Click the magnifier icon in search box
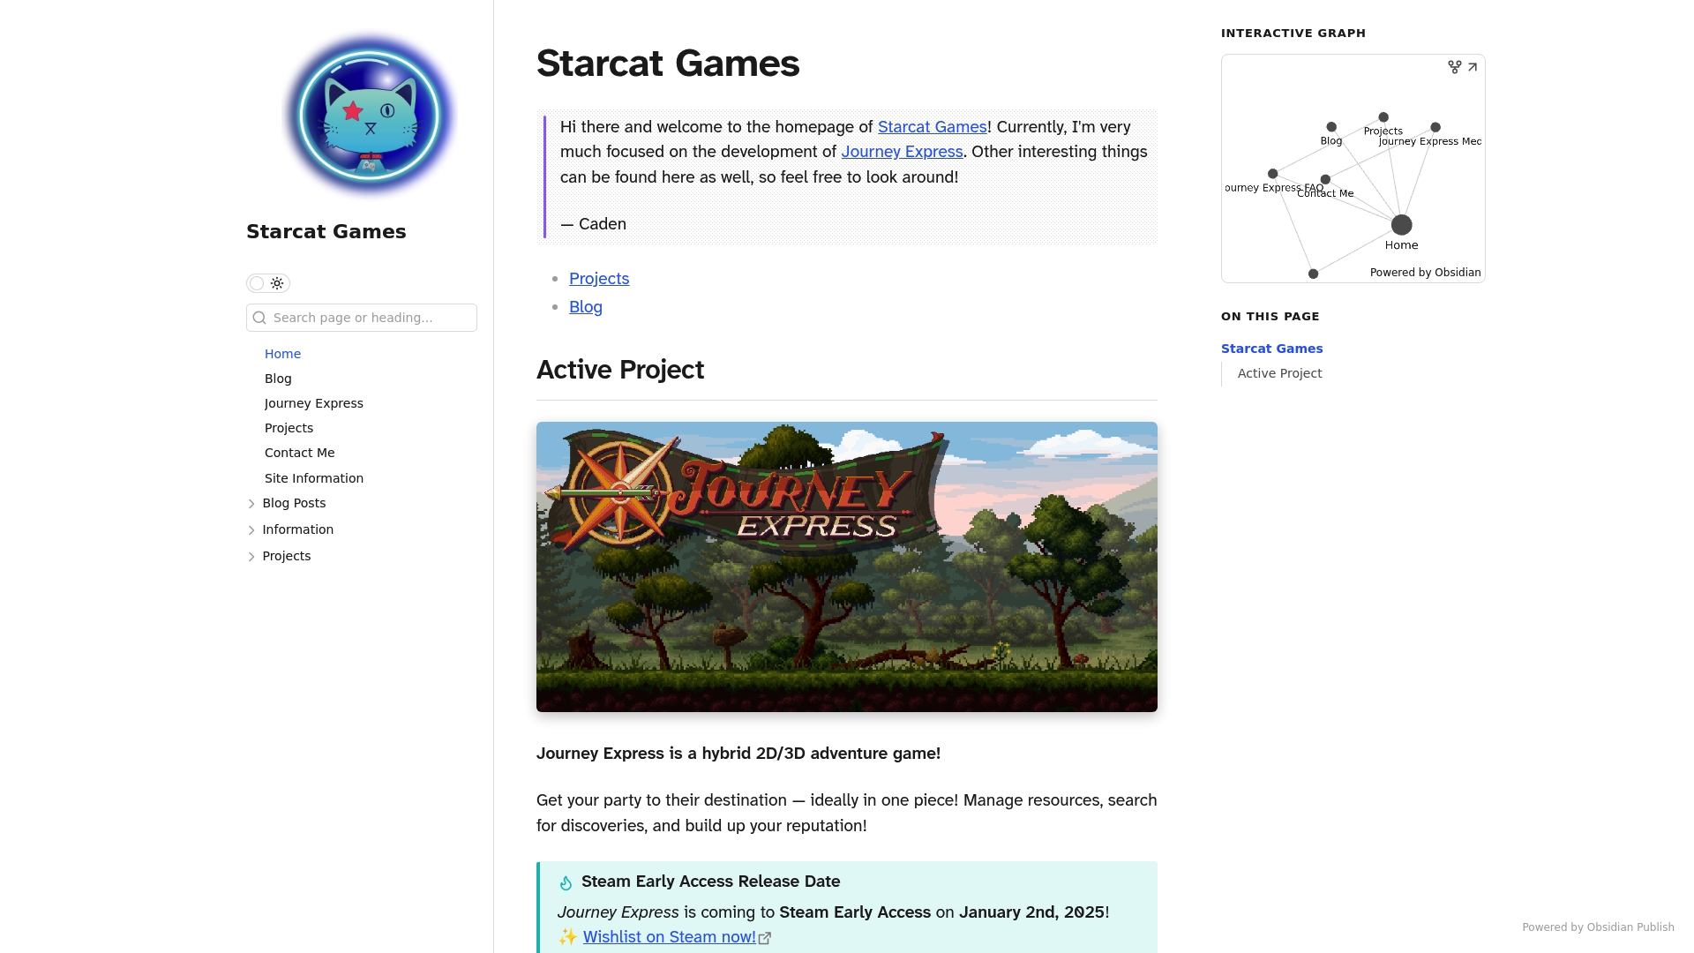Viewport: 1694px width, 953px height. pos(259,318)
